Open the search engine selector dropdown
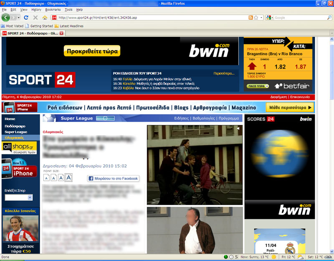This screenshot has width=334, height=261. (269, 18)
